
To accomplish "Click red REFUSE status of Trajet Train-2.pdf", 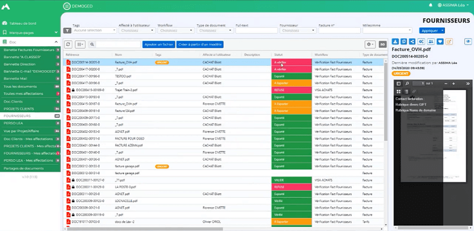I will (292, 90).
